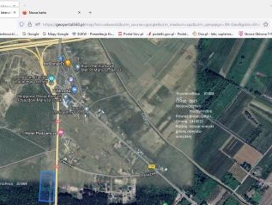
Task: Click the blue highlighted parcel on the map
Action: pos(47,186)
